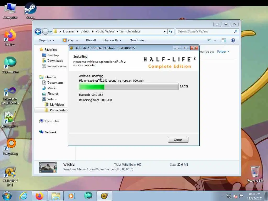This screenshot has height=201, width=268.
Task: Click the Wildlife video thumbnail in details pane
Action: (48, 167)
